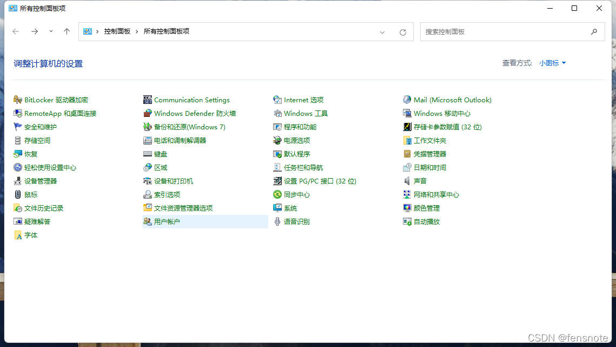616x347 pixels.
Task: Open 文件资源管理器选项 icon
Action: coord(147,208)
